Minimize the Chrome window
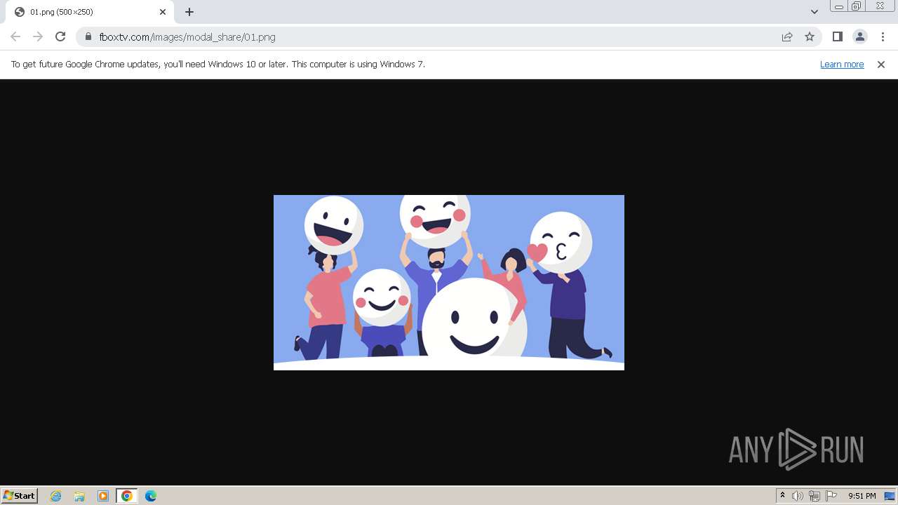898x505 pixels. point(838,6)
